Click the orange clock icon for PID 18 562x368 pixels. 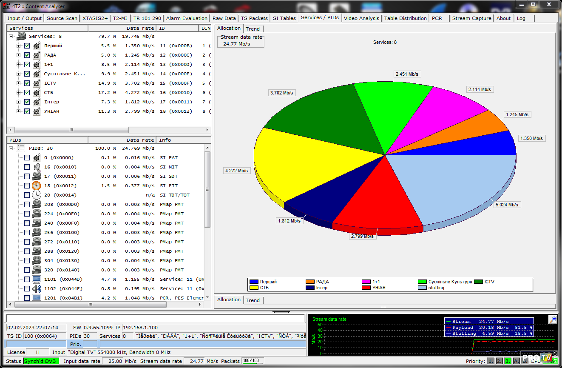point(37,186)
